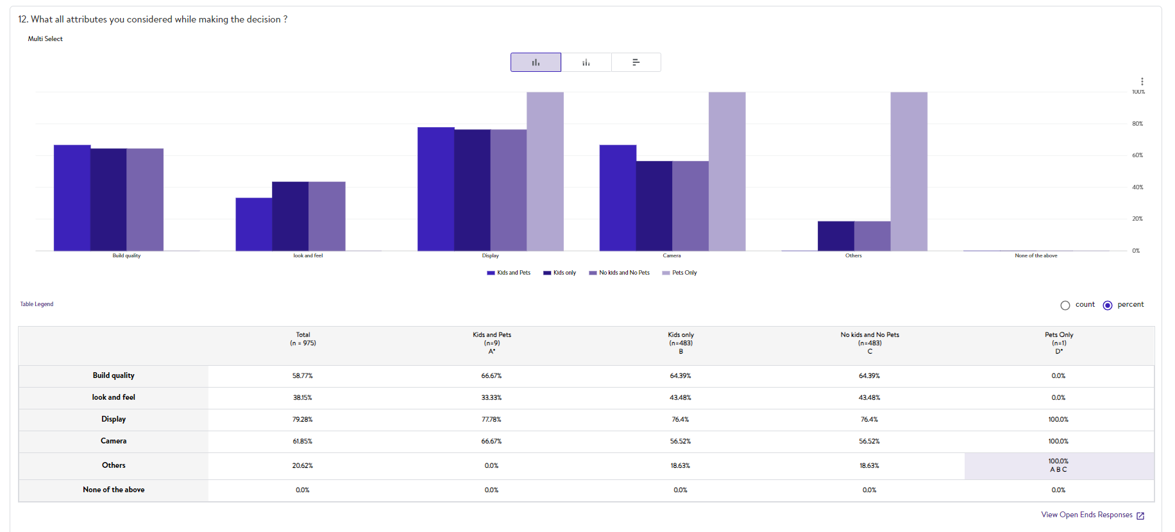This screenshot has width=1175, height=532.
Task: Click the Build quality axis label
Action: (x=126, y=255)
